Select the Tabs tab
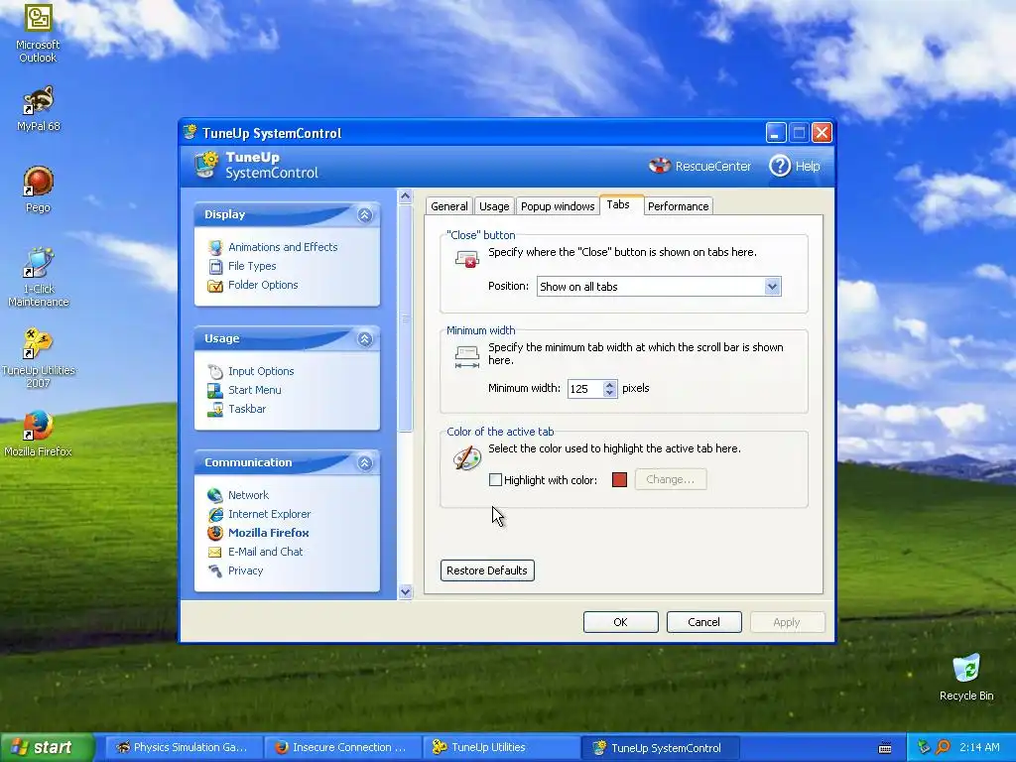This screenshot has height=762, width=1016. 618,204
